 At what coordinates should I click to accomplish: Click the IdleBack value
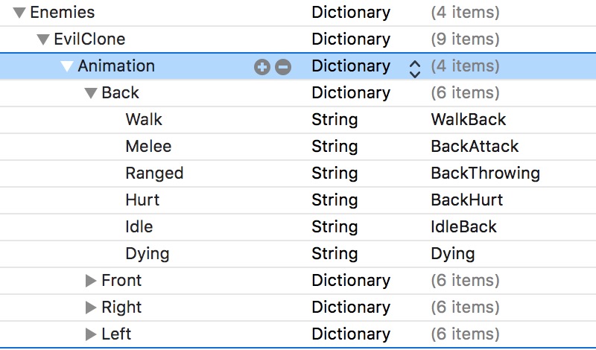coord(463,226)
